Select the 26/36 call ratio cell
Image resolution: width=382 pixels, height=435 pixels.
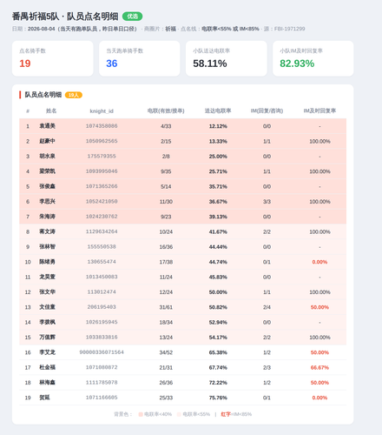click(166, 383)
